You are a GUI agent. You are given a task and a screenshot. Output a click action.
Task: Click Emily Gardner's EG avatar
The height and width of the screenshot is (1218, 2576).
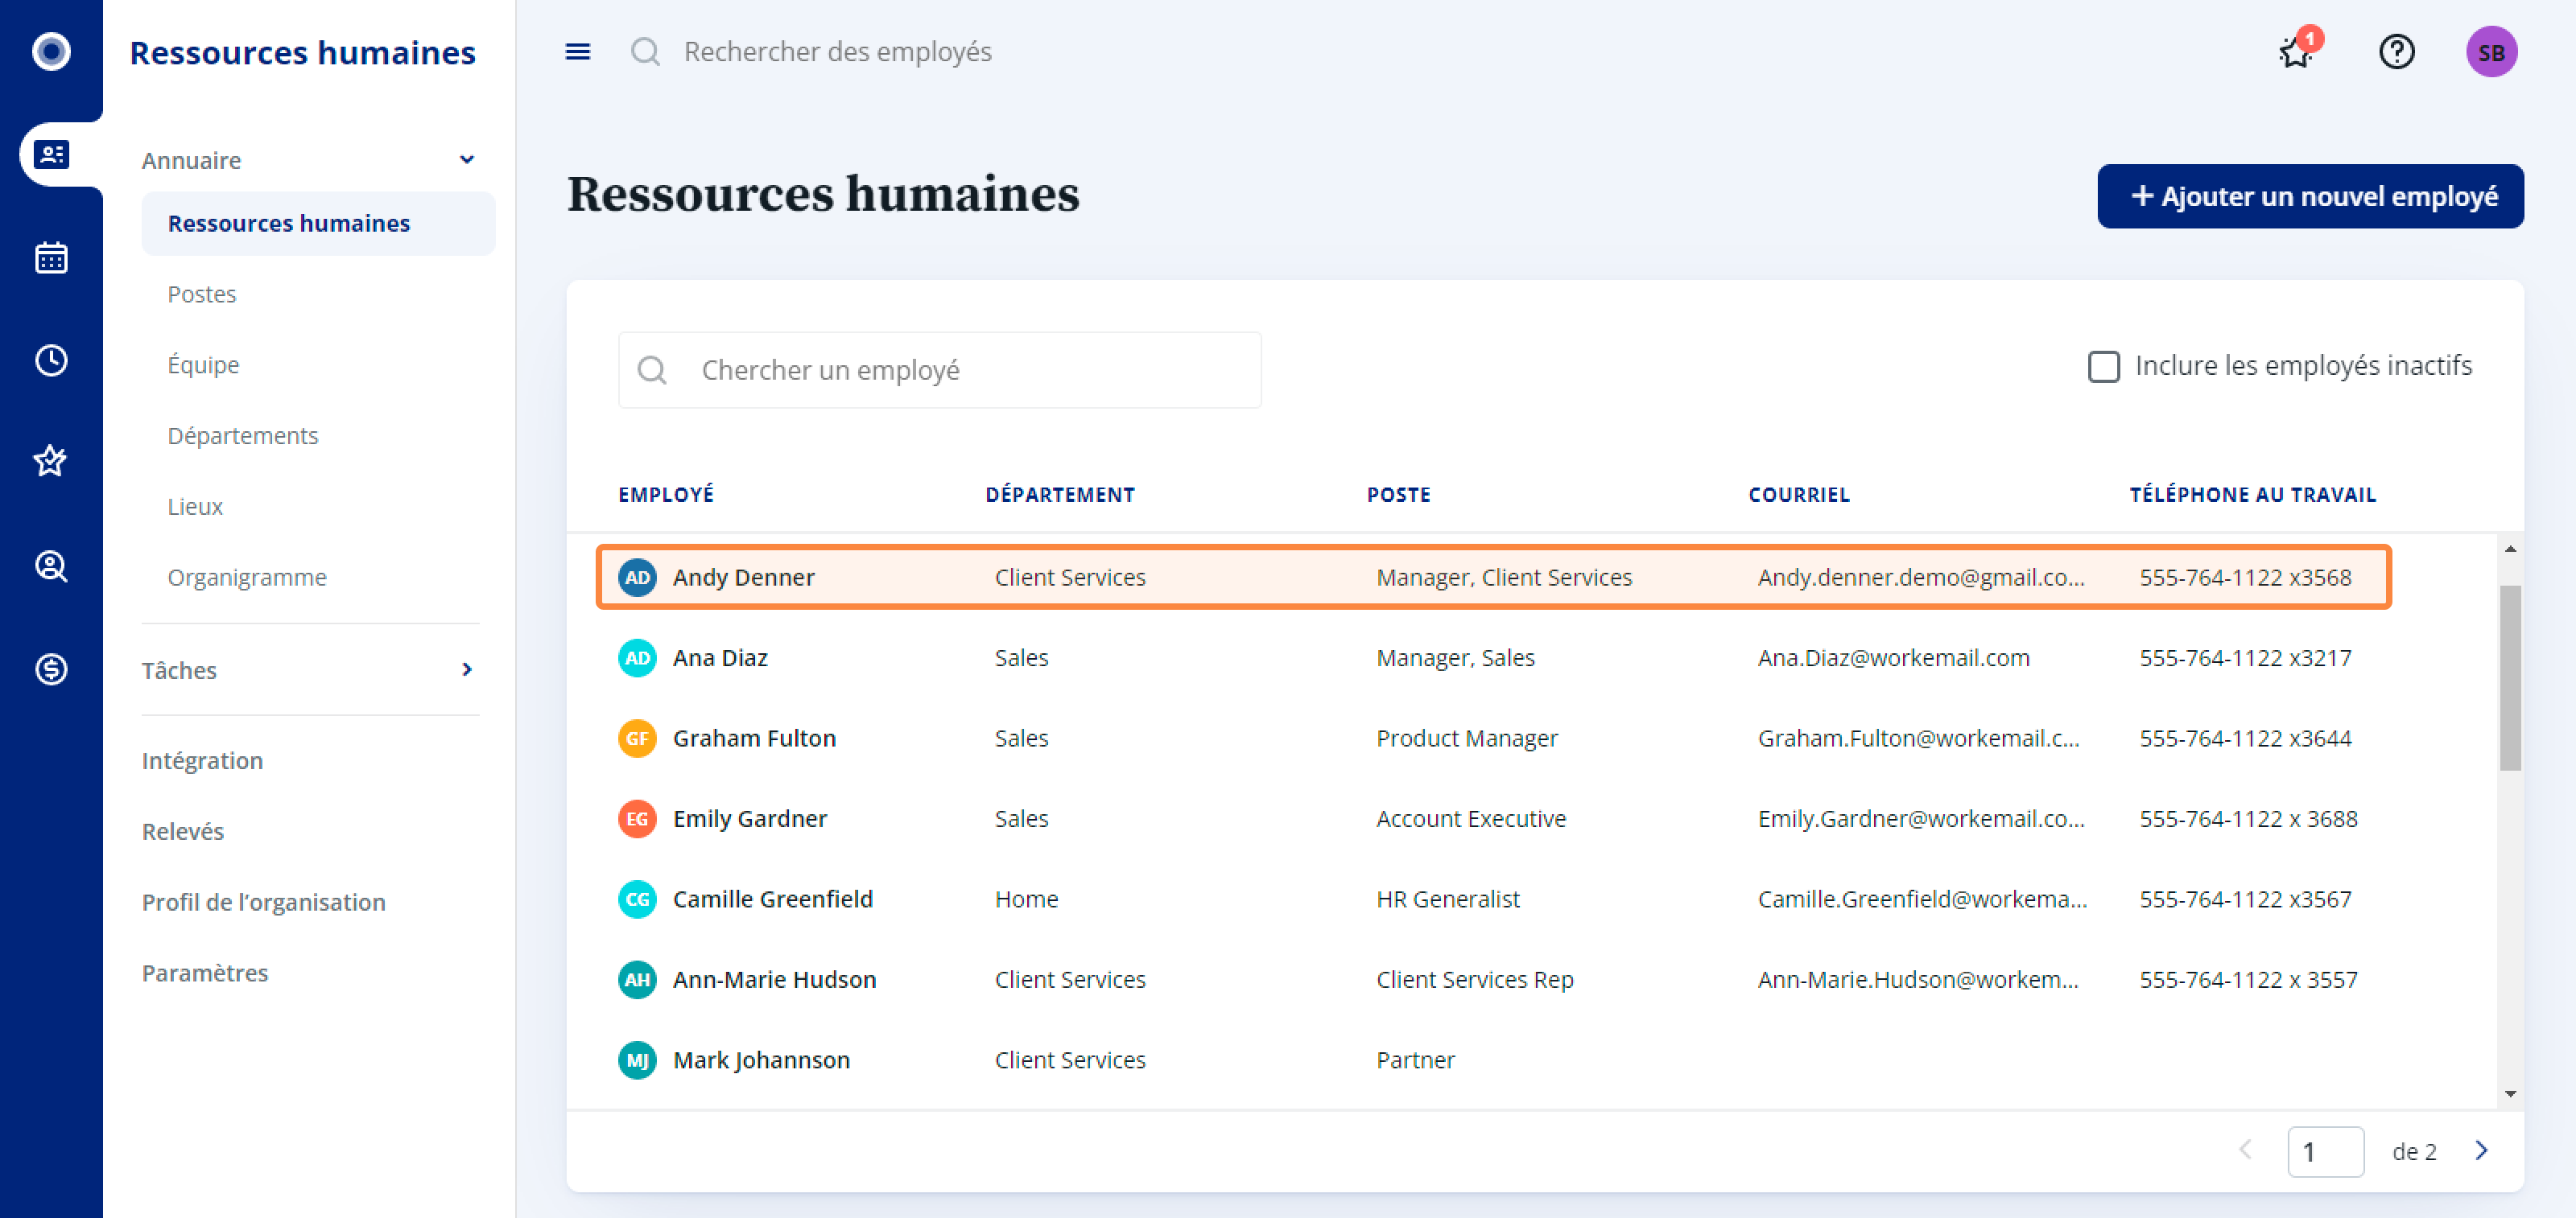[637, 819]
